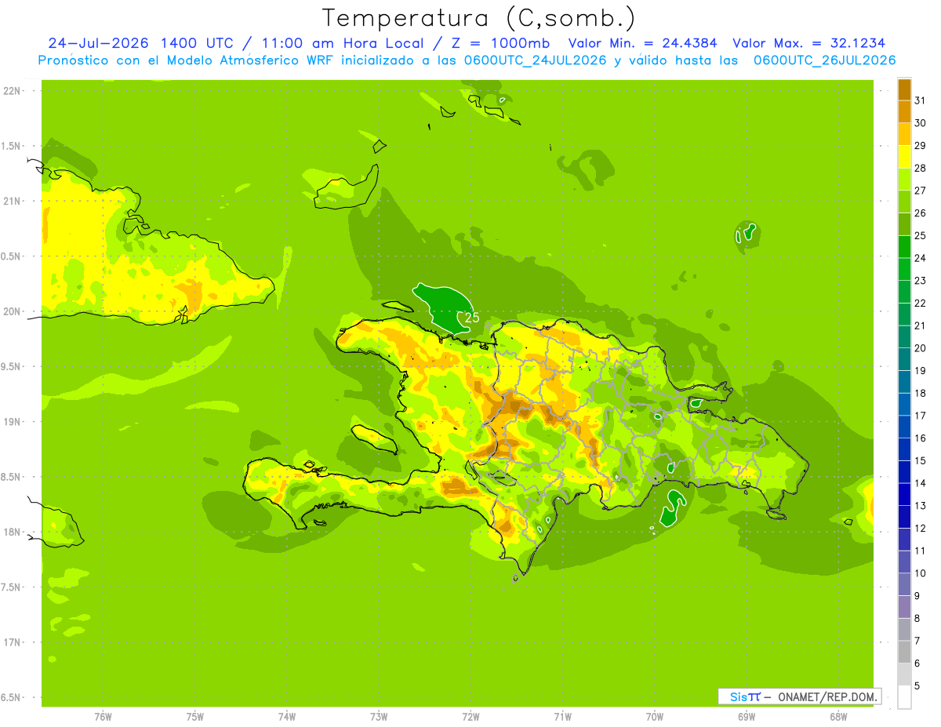The height and width of the screenshot is (727, 941).
Task: Click the colorbar swatch between 24 and 25
Action: [904, 246]
